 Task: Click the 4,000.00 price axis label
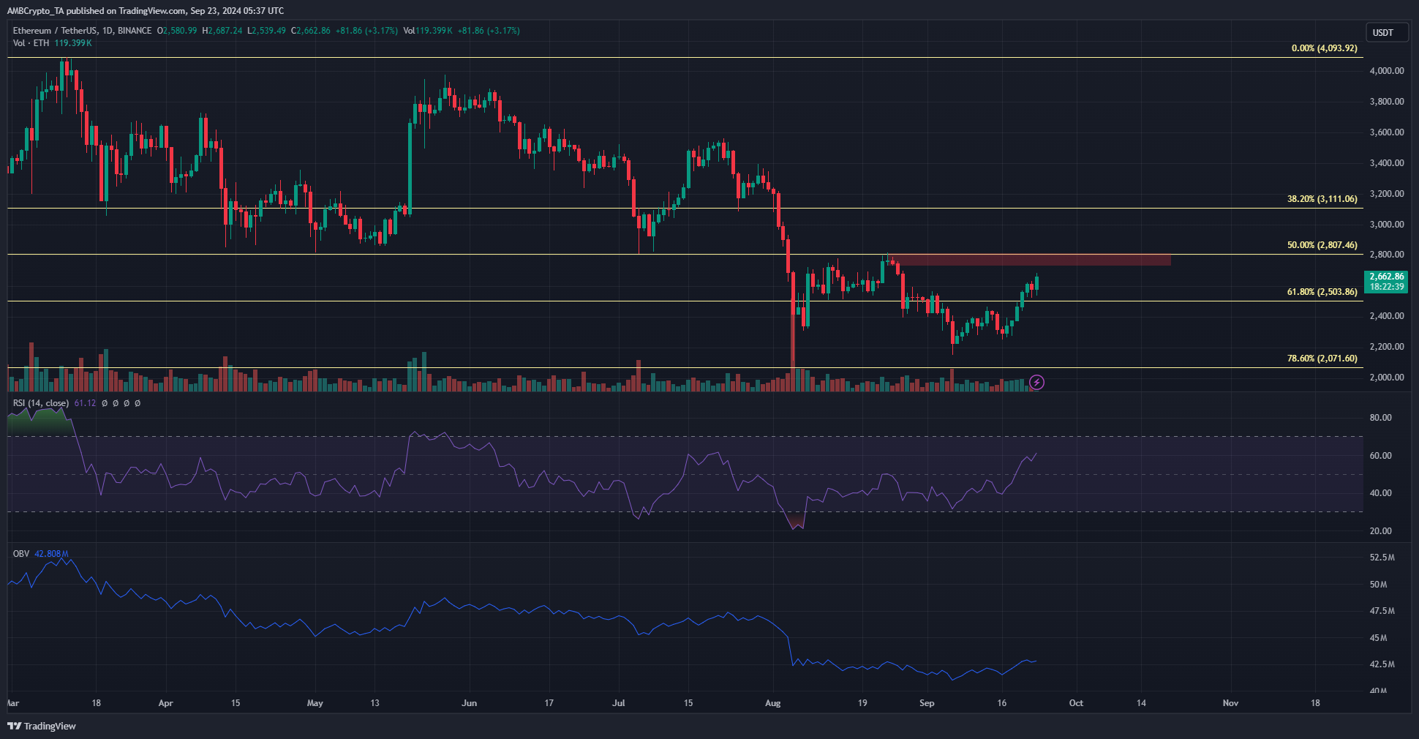[1386, 71]
